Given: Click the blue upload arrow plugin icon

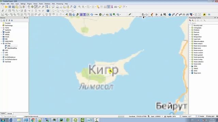Looking at the screenshot, I should pos(84,15).
